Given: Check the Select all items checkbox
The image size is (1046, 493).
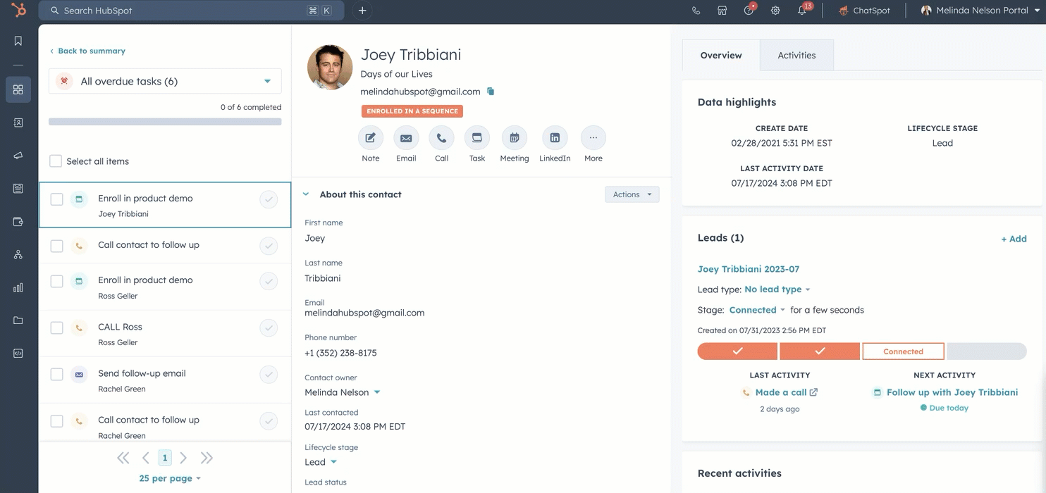Looking at the screenshot, I should pos(56,161).
